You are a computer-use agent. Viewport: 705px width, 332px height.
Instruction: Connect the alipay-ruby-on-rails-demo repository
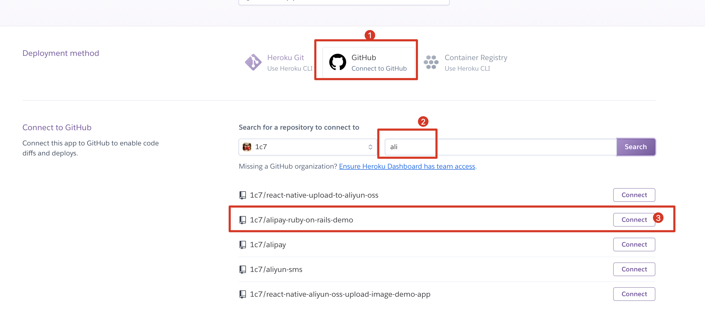tap(634, 220)
